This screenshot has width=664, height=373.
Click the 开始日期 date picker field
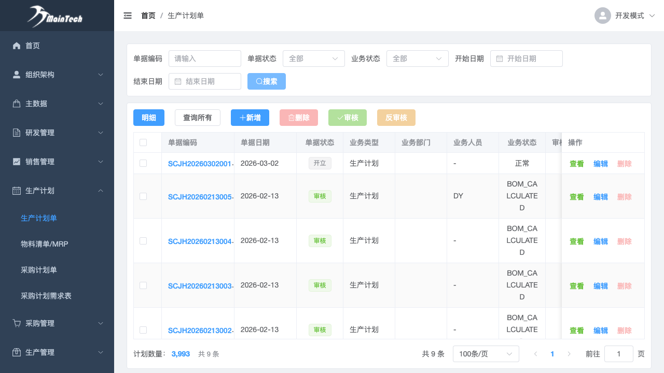click(527, 59)
